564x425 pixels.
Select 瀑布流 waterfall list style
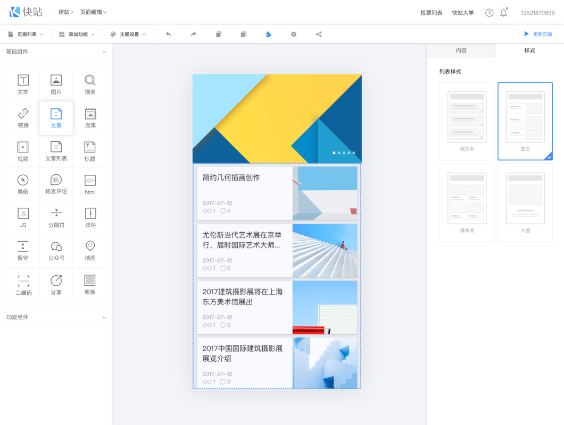[x=467, y=202]
